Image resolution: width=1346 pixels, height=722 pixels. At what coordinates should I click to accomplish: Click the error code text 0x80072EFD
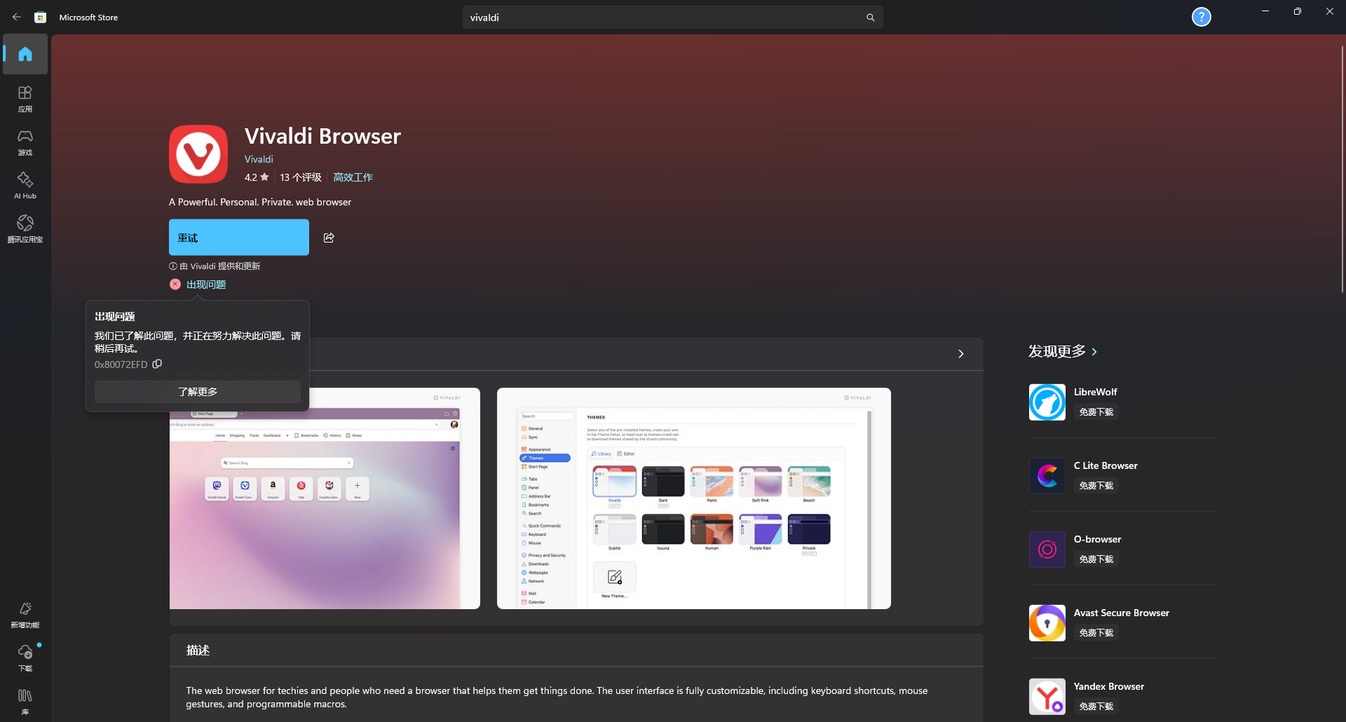(121, 365)
